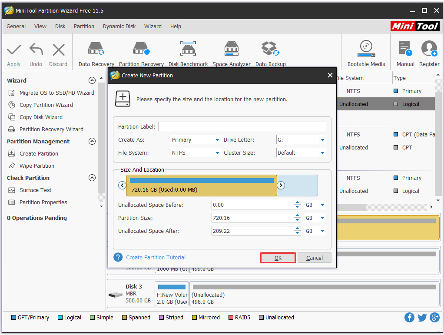Open the Drive Letter dropdown

click(x=322, y=140)
